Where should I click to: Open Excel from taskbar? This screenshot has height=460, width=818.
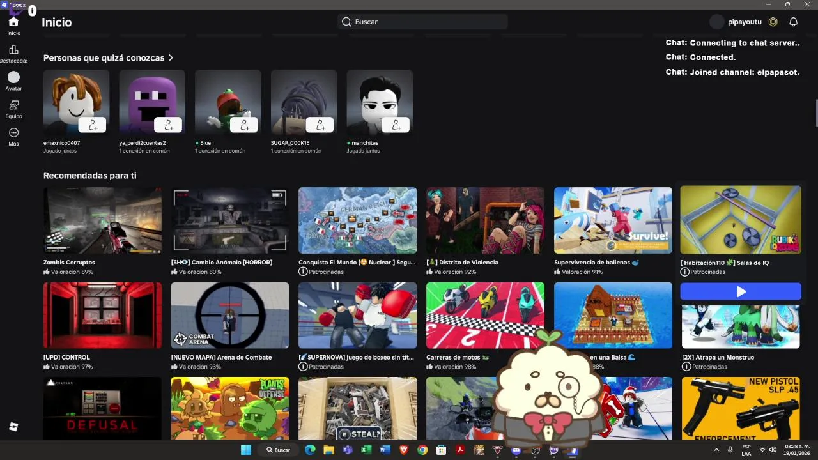(x=366, y=450)
